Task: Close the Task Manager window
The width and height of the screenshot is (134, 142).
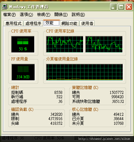Action: click(x=129, y=7)
